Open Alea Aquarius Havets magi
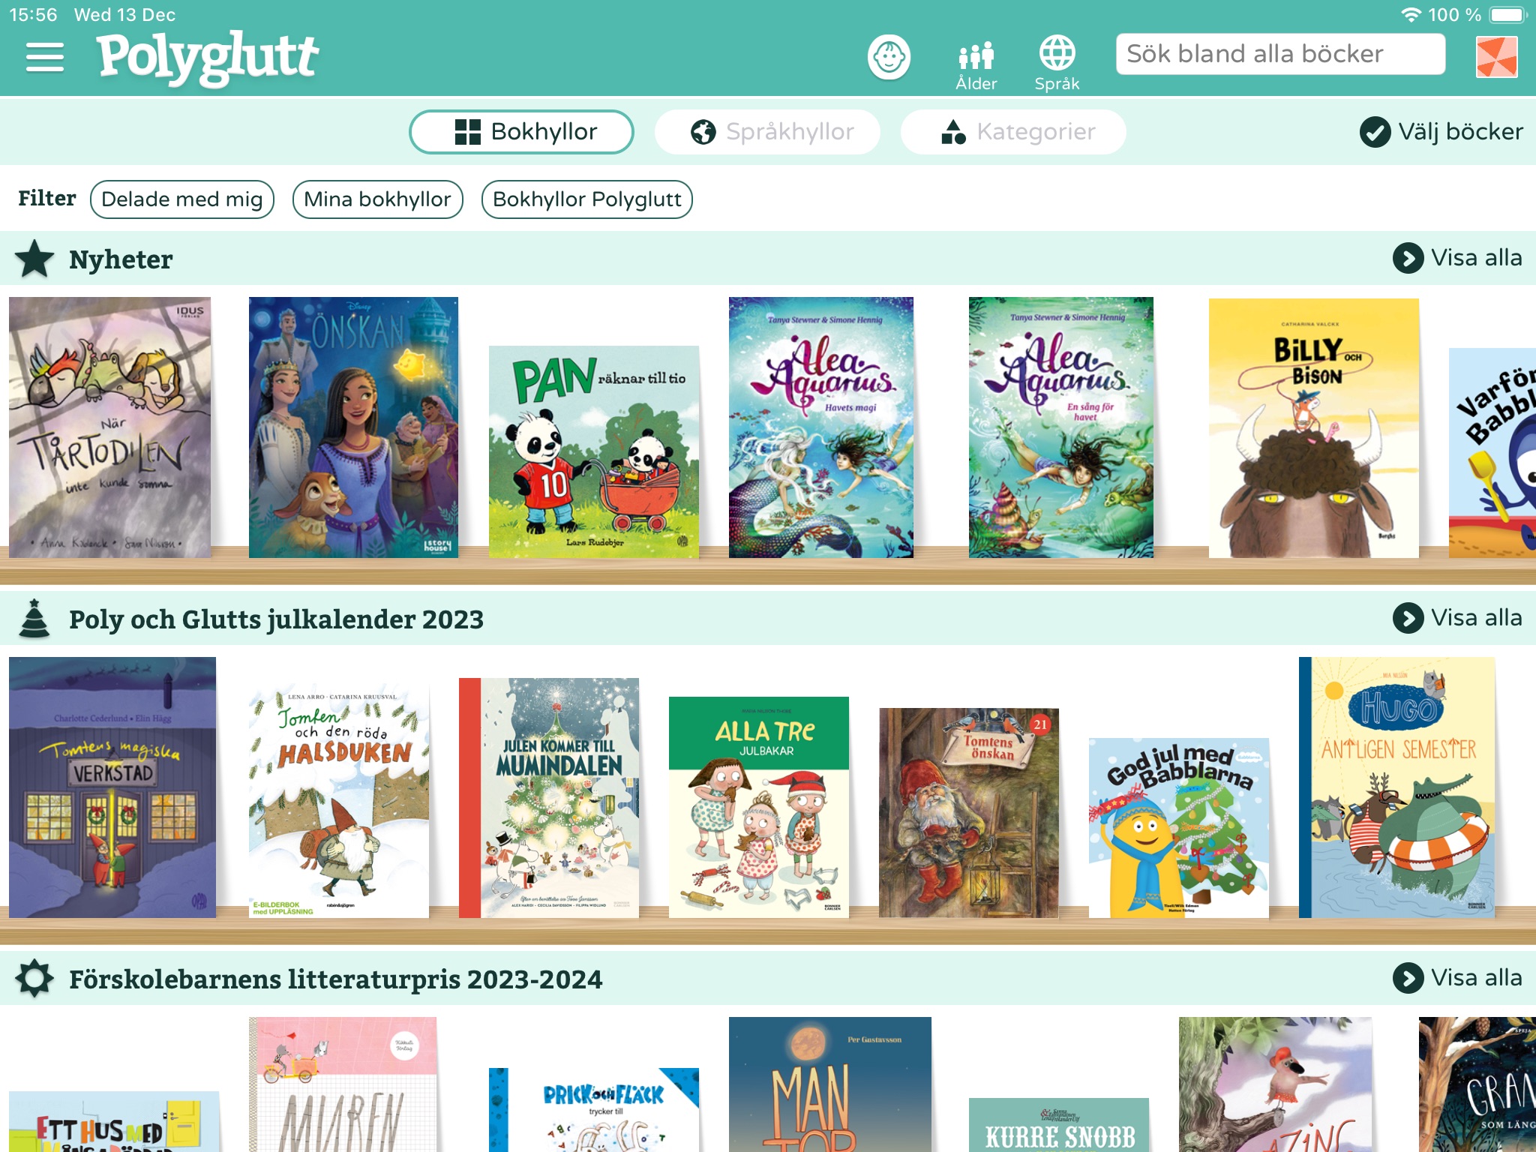1536x1152 pixels. coord(821,427)
